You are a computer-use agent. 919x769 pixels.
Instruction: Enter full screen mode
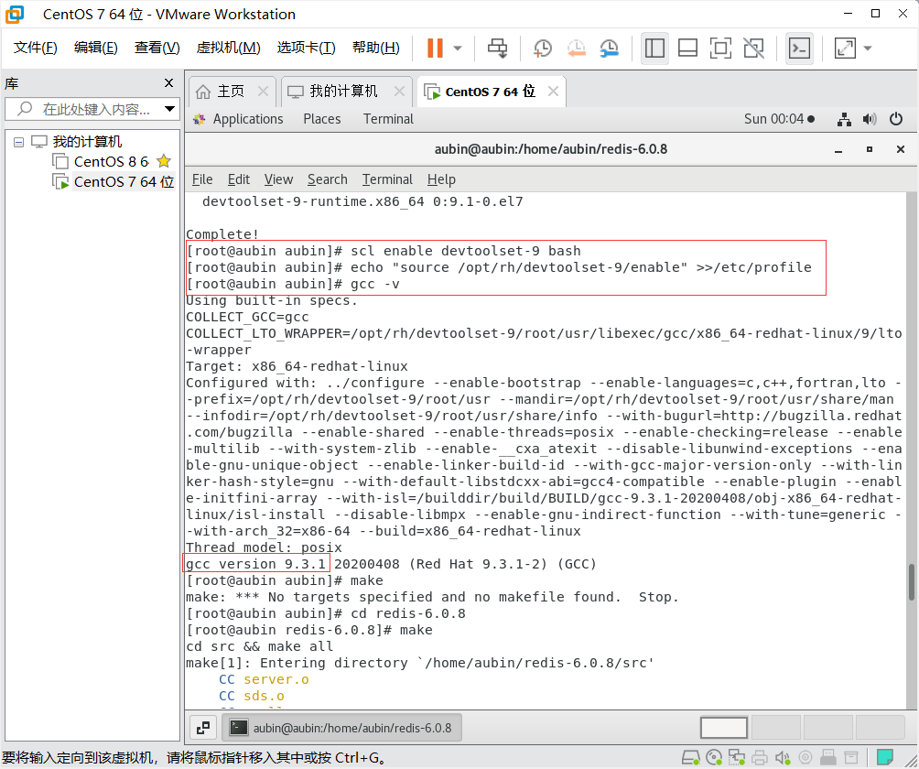(x=720, y=48)
